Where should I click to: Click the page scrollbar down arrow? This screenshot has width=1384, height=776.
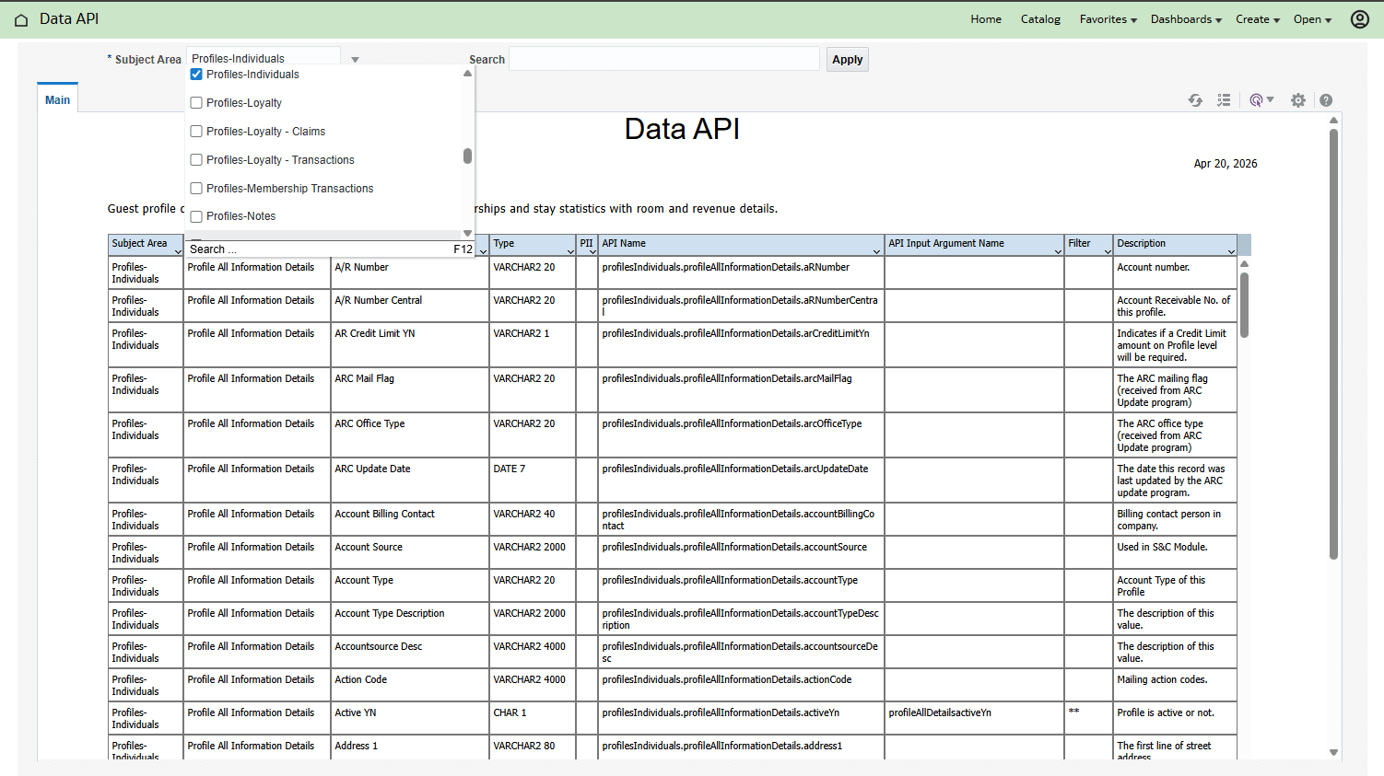point(1333,752)
